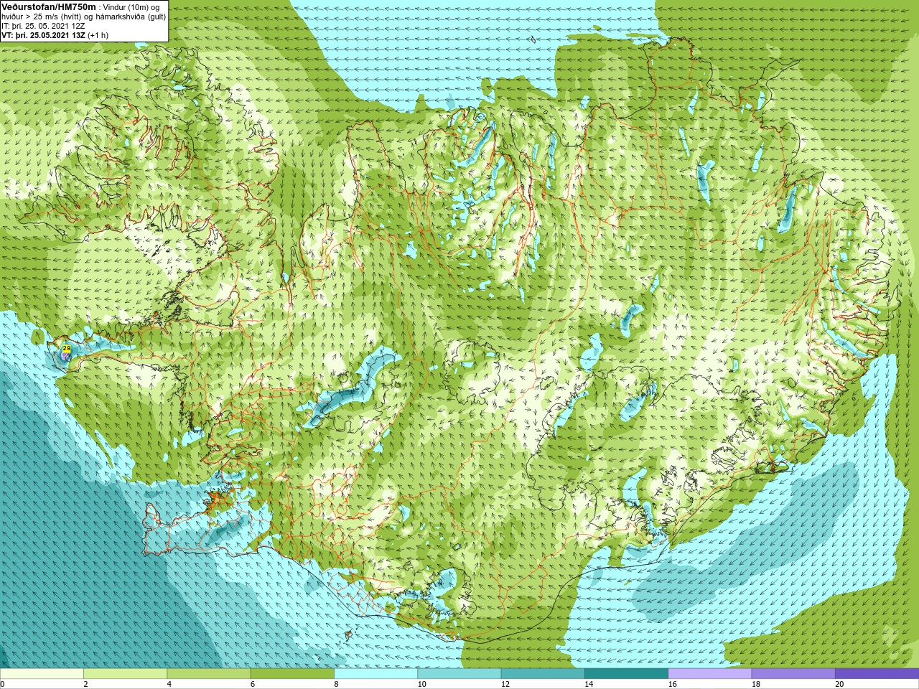Image resolution: width=919 pixels, height=689 pixels.
Task: Click the legend tick label "4"
Action: coord(169,684)
